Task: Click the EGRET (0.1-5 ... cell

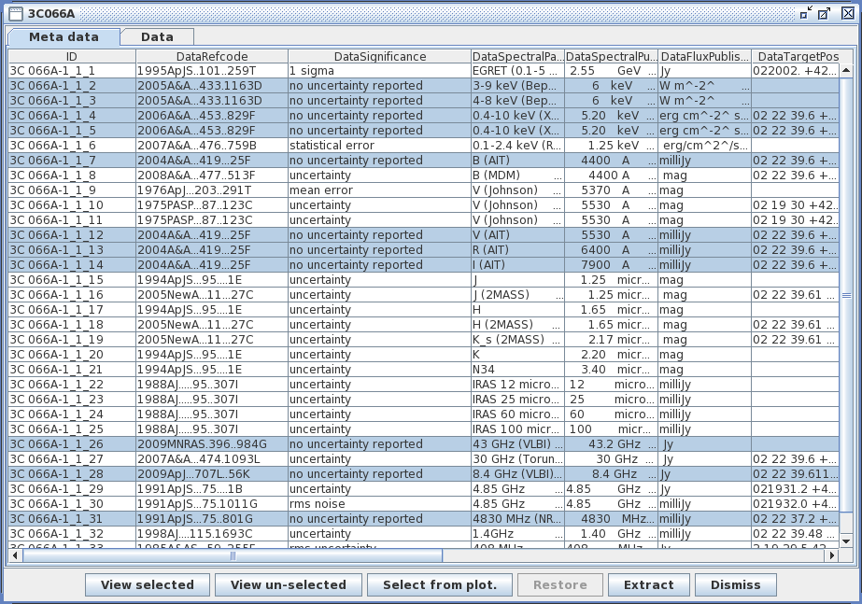Action: (518, 71)
